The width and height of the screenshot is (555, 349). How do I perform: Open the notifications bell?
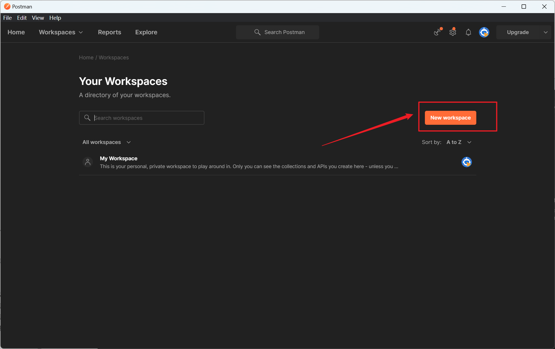(x=468, y=32)
